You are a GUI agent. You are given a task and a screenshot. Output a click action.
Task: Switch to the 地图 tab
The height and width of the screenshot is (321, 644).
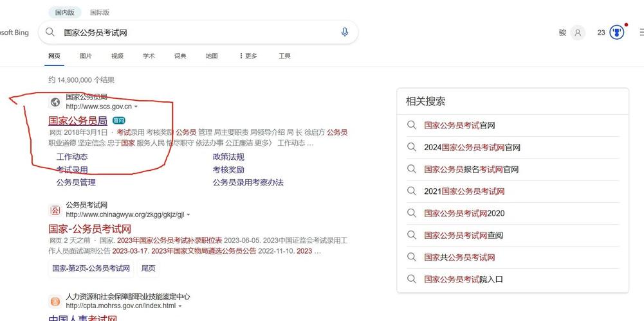pos(212,56)
